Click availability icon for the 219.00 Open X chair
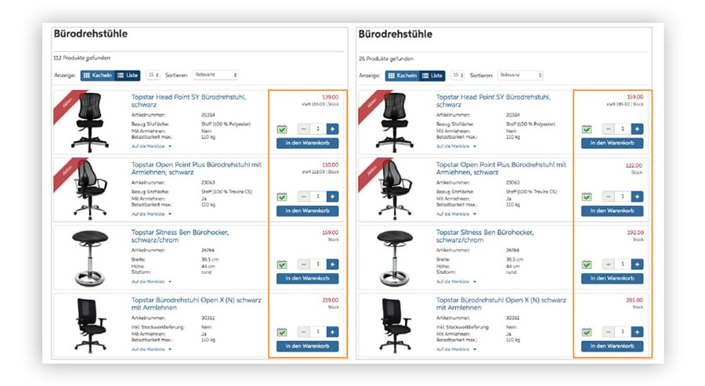 click(282, 332)
